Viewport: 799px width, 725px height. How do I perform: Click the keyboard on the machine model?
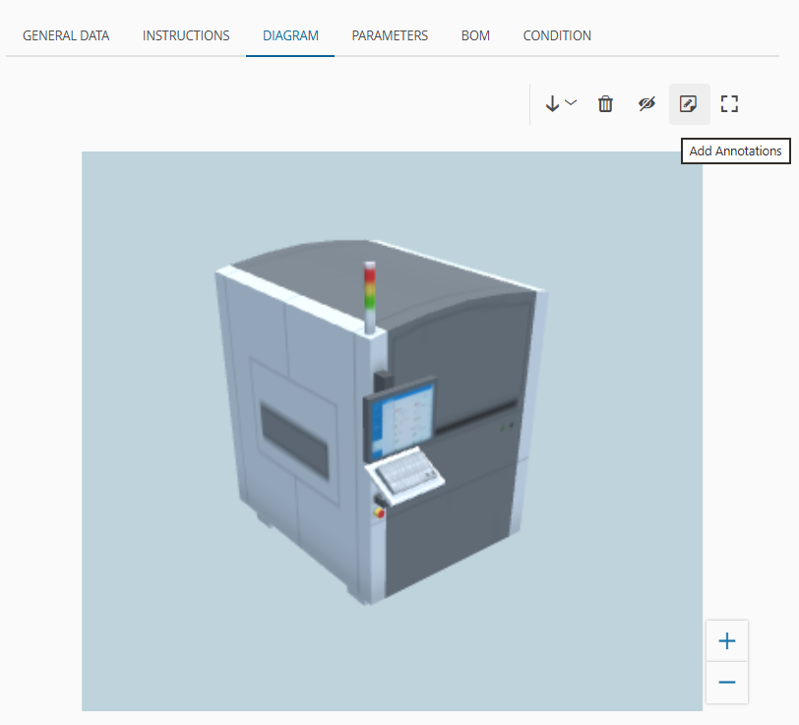point(406,475)
